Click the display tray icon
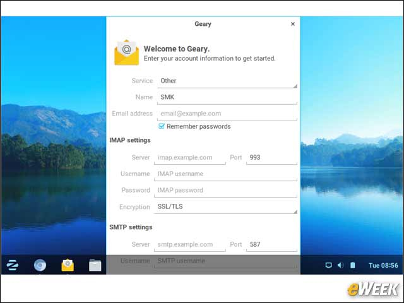This screenshot has width=404, height=303. 328,265
